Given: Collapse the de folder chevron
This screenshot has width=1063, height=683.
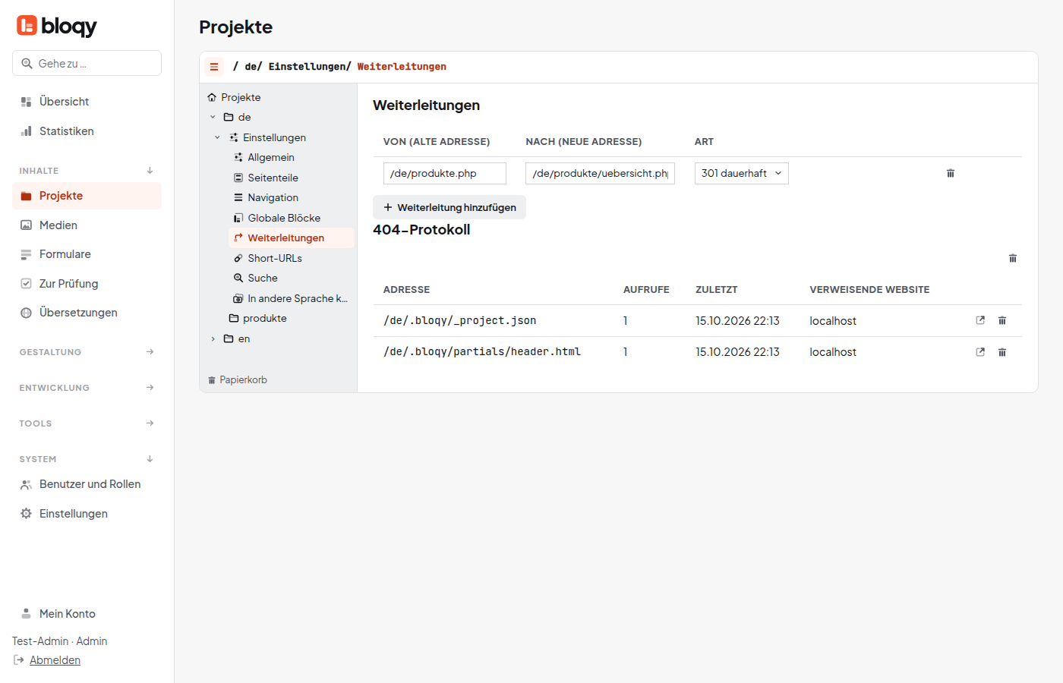Looking at the screenshot, I should tap(213, 117).
